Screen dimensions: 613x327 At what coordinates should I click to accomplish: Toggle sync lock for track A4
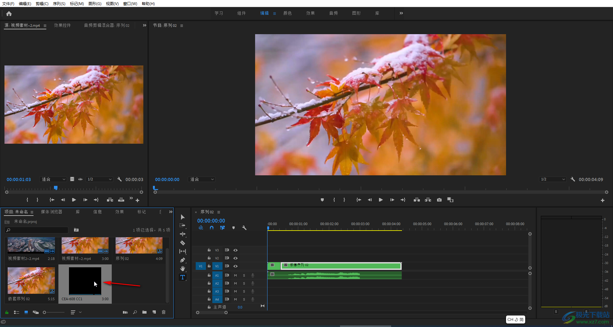click(227, 299)
